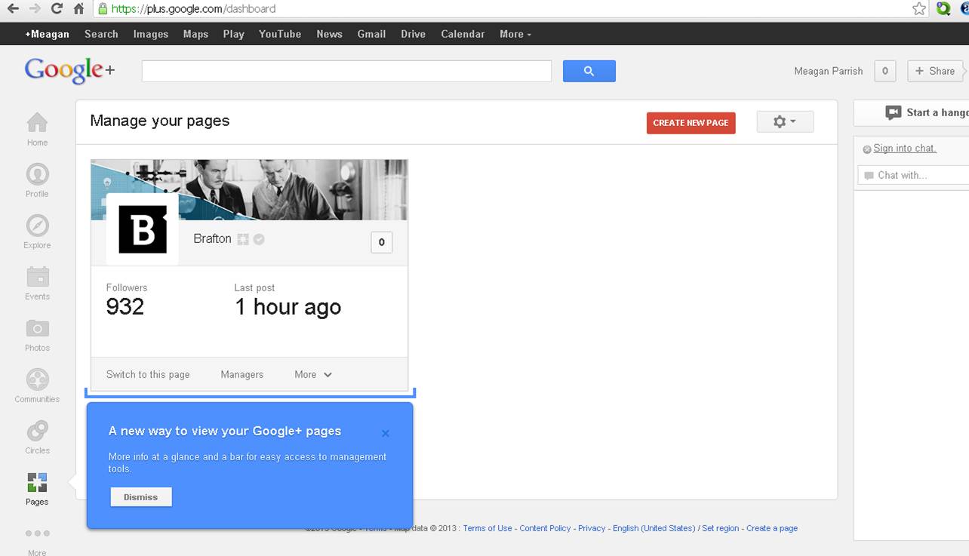Open News in the top black bar
The image size is (969, 556).
329,34
